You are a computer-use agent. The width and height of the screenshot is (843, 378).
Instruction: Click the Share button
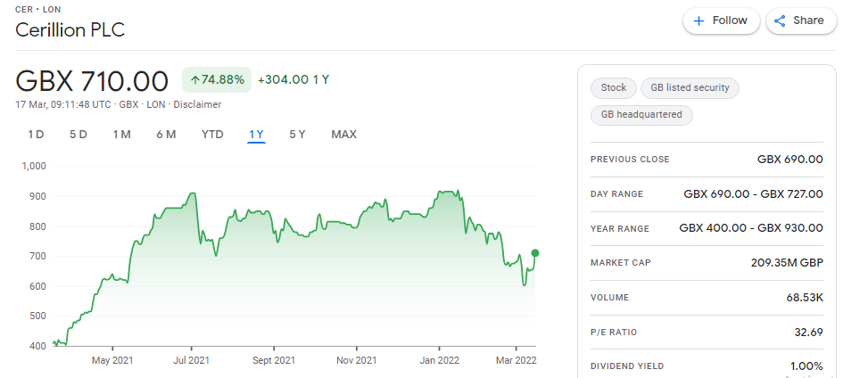(801, 21)
